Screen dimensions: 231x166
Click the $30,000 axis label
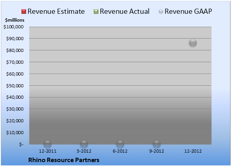pyautogui.click(x=15, y=109)
